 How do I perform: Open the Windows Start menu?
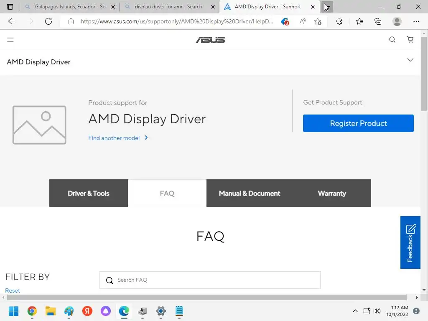[14, 311]
